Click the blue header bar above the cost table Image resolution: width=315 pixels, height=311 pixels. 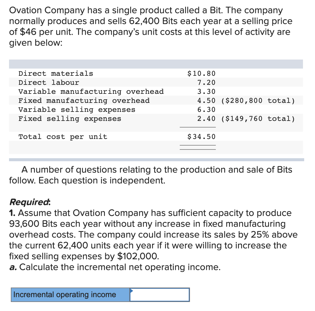pos(157,64)
